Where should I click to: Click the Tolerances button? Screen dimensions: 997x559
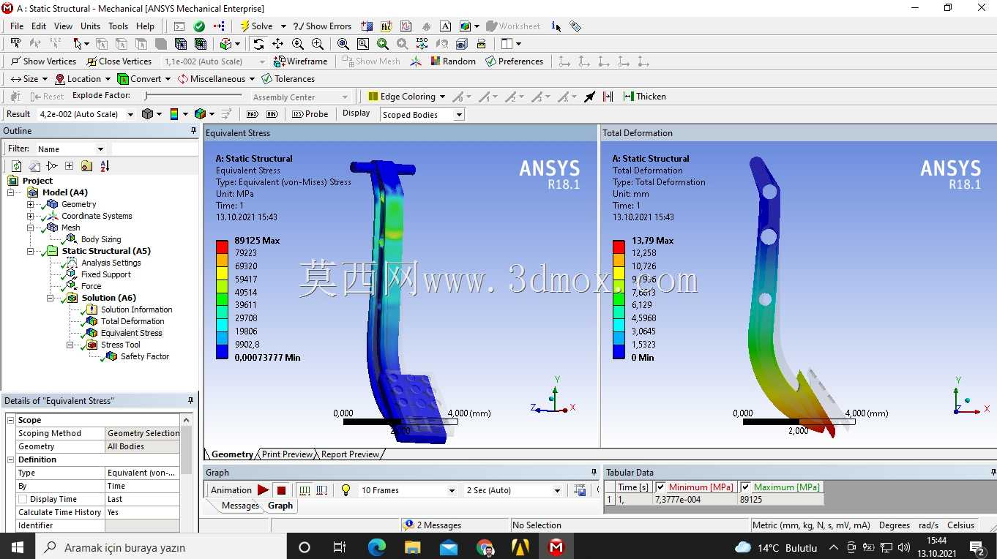pos(288,79)
